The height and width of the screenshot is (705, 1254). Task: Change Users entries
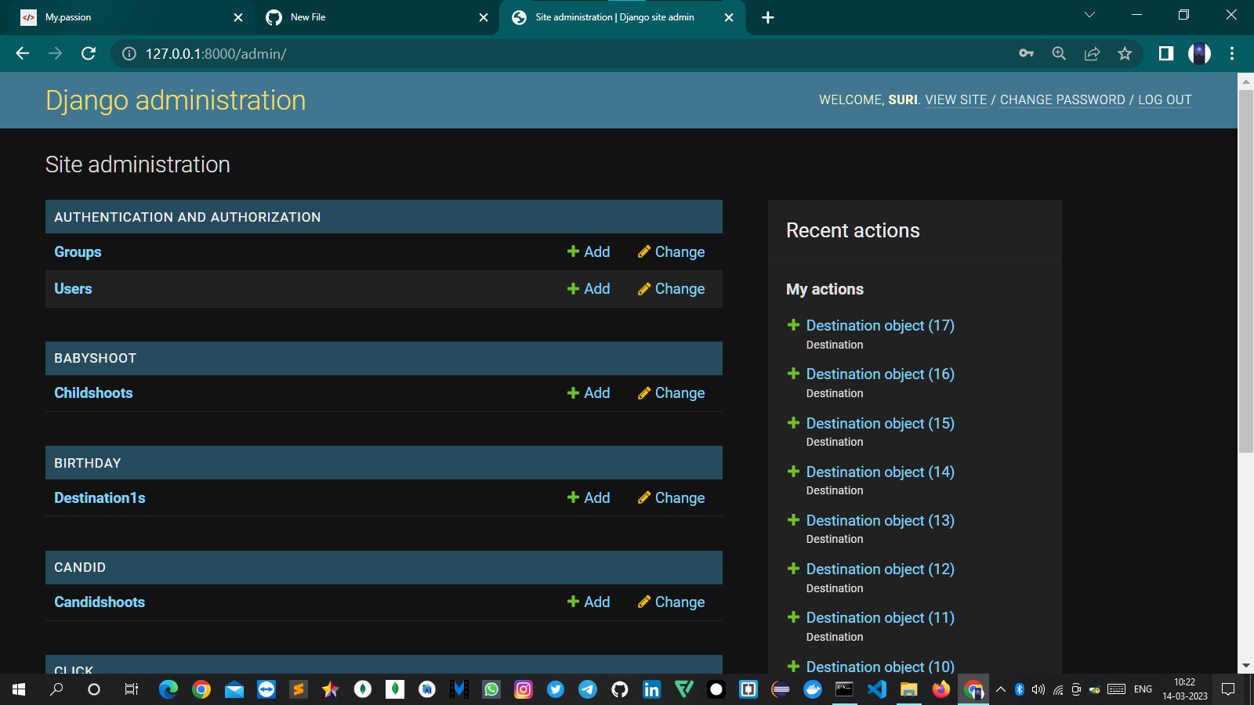671,288
